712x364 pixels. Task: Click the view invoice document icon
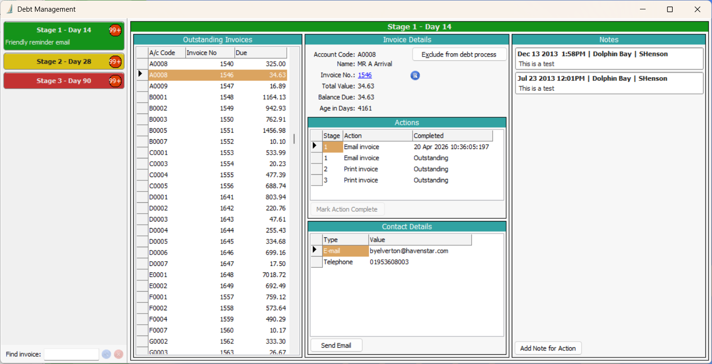coord(415,76)
